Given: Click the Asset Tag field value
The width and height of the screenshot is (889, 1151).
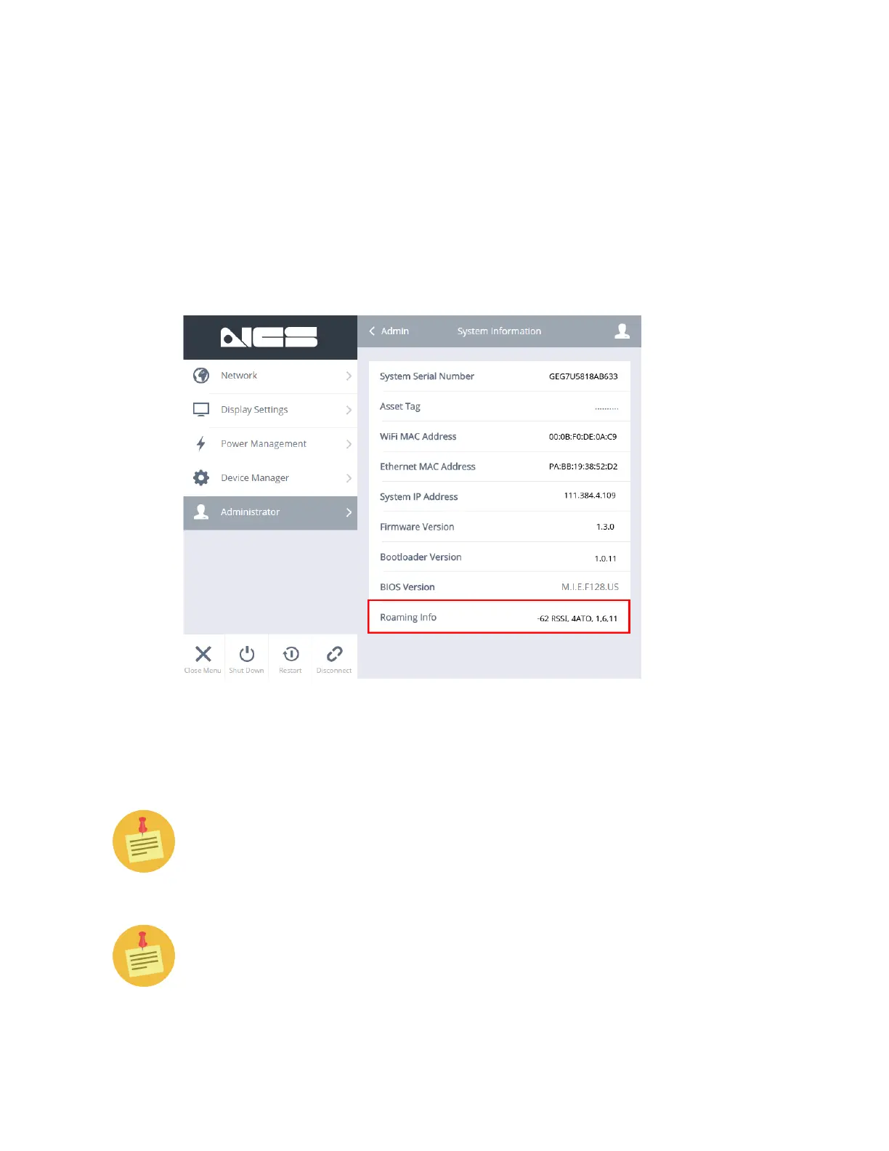Looking at the screenshot, I should point(606,408).
